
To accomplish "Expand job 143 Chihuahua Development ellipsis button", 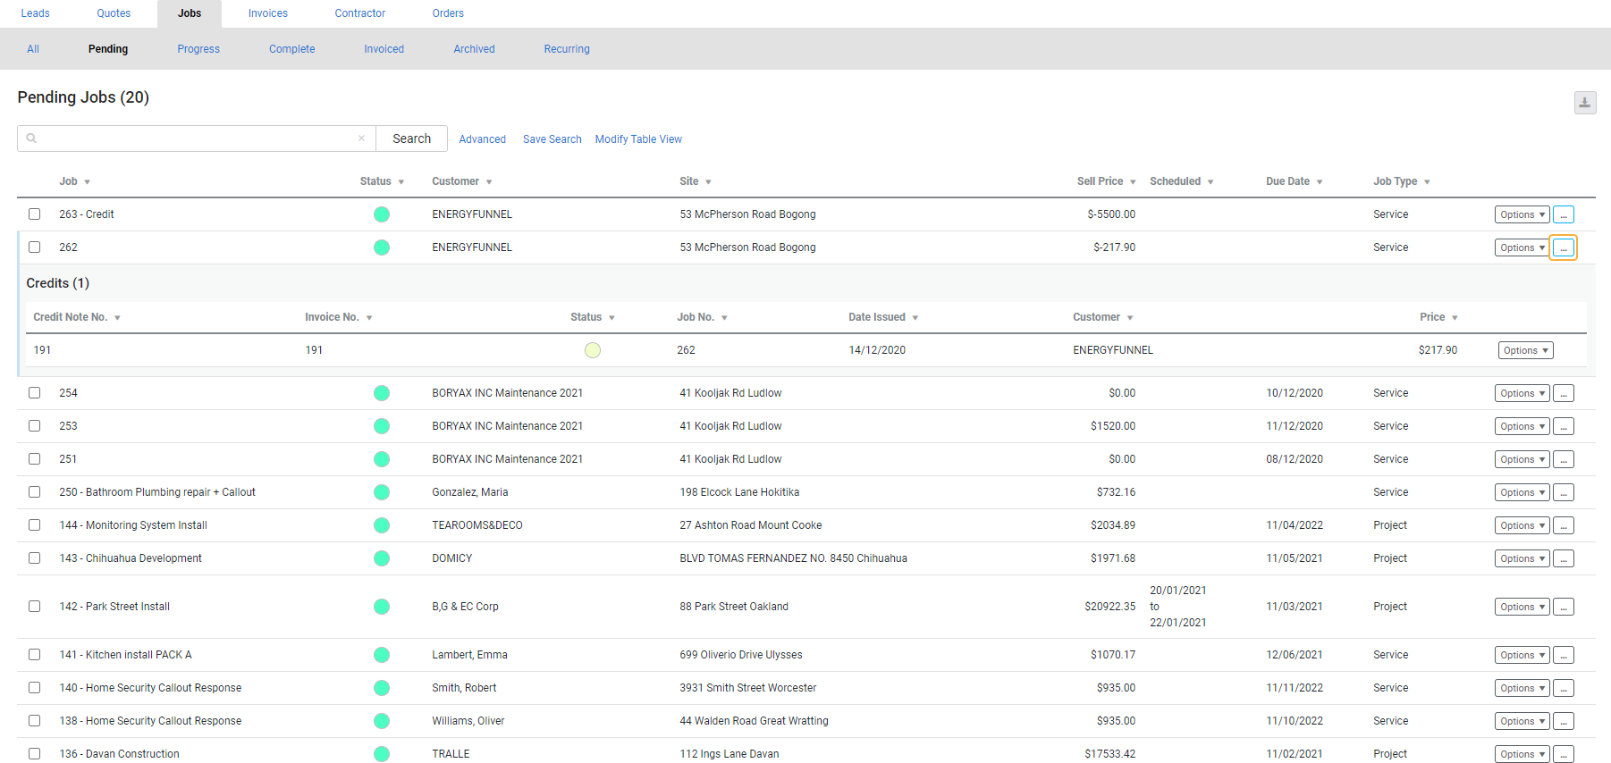I will [x=1563, y=558].
